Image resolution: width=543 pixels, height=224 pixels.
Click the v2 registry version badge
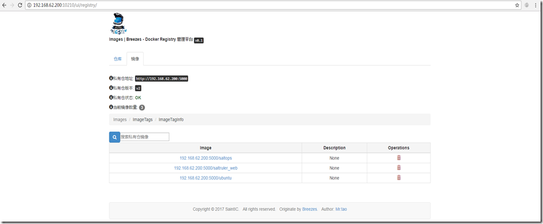138,88
